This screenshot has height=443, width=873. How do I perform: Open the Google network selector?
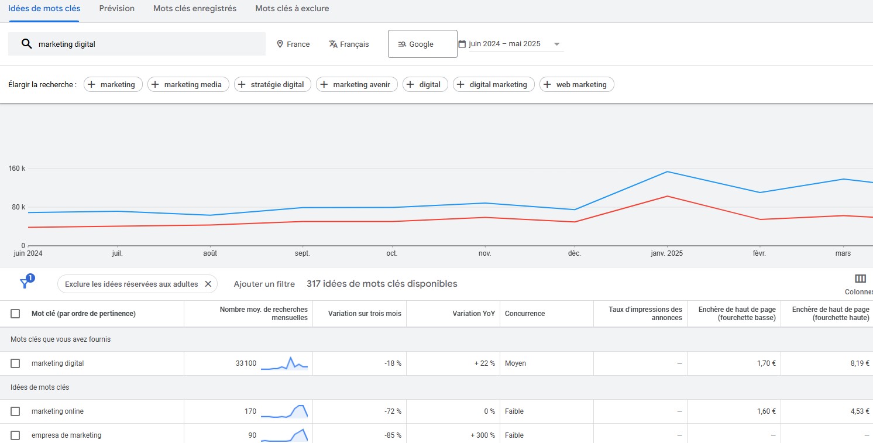pos(422,43)
